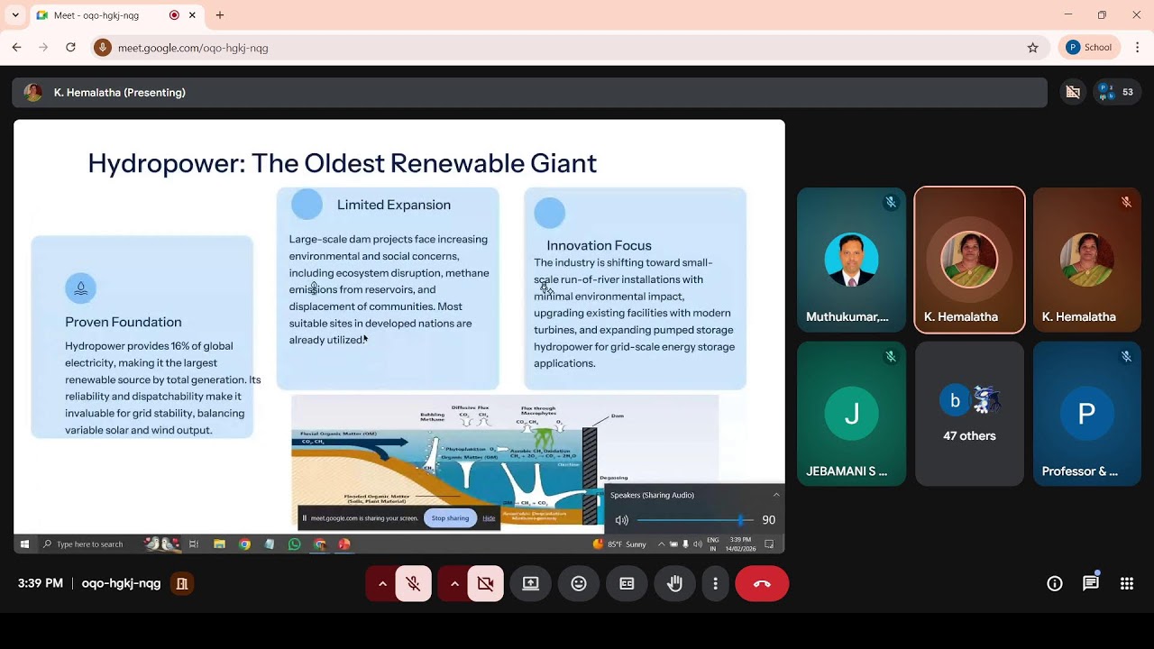Click the red leave call button
Viewport: 1154px width, 649px height.
(x=762, y=584)
